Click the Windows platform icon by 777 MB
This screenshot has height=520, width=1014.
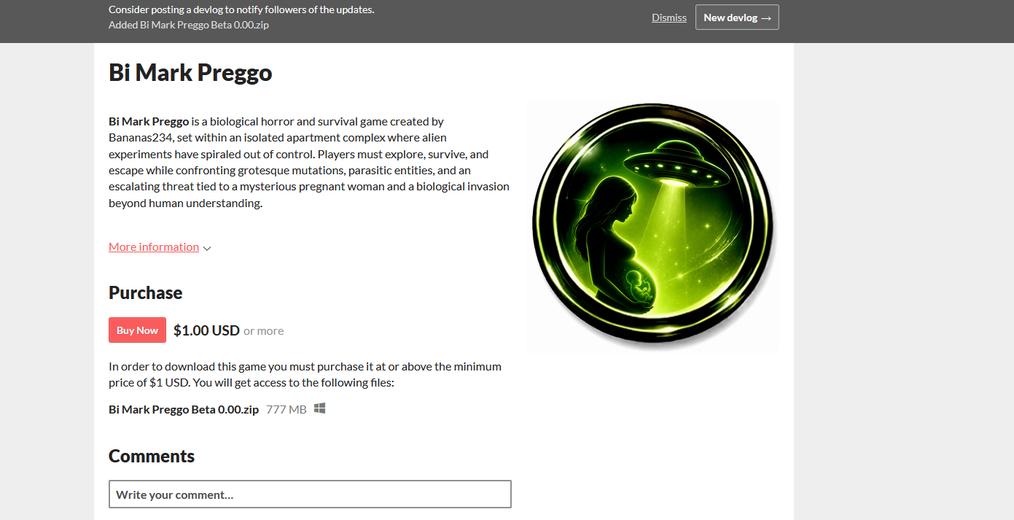coord(319,408)
